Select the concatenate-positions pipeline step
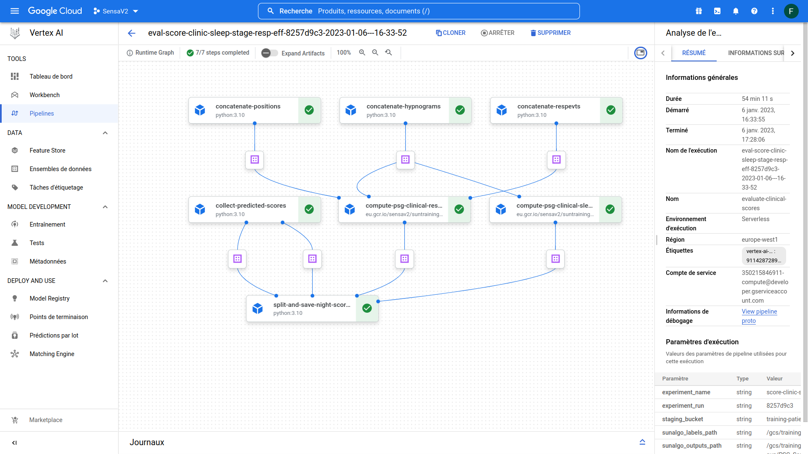808x454 pixels. [x=255, y=110]
